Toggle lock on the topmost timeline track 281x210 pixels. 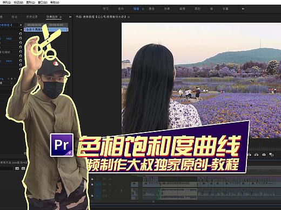92,179
